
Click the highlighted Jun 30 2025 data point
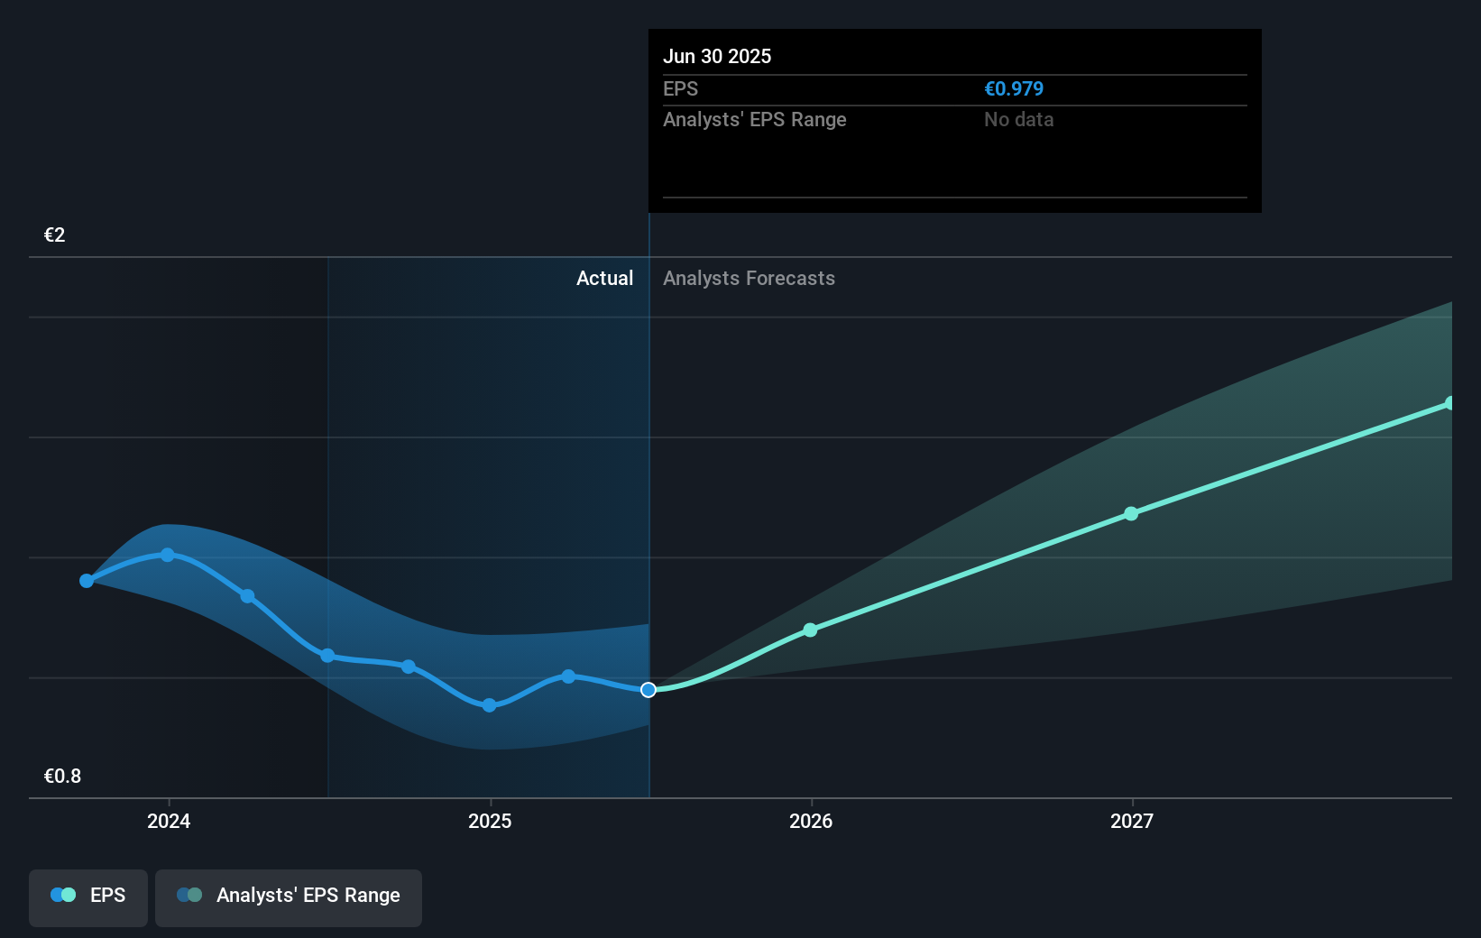pyautogui.click(x=648, y=690)
